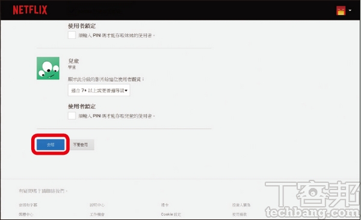Click the green monster avatar of 兒童 profile
Image resolution: width=361 pixels, height=220 pixels.
(x=48, y=68)
